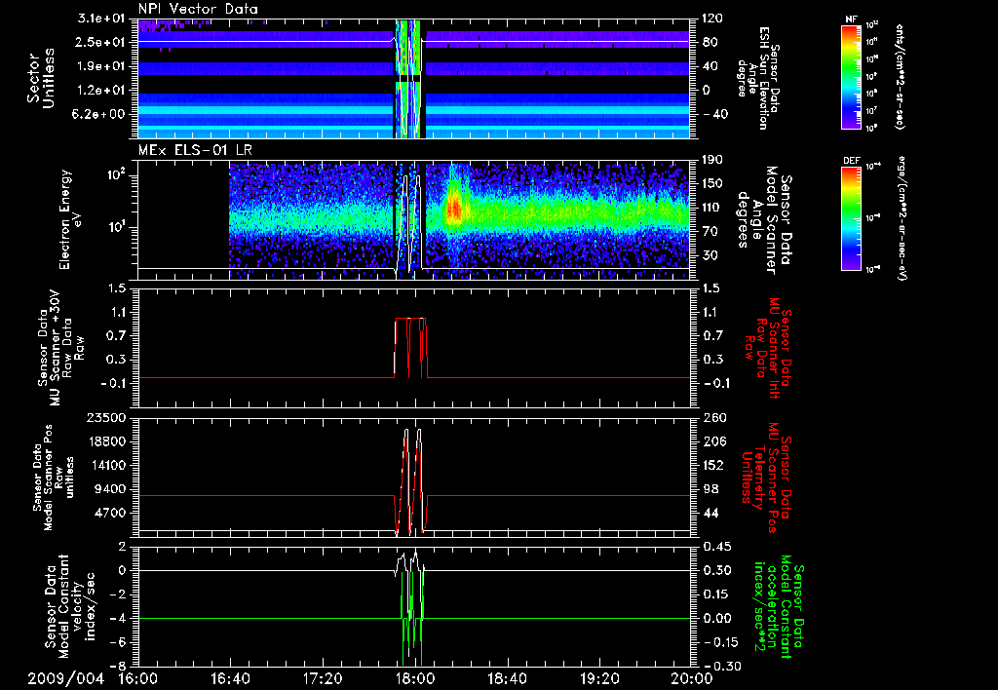Click the green acceleration spikes in the bottom panel
The width and height of the screenshot is (998, 690).
pos(412,618)
